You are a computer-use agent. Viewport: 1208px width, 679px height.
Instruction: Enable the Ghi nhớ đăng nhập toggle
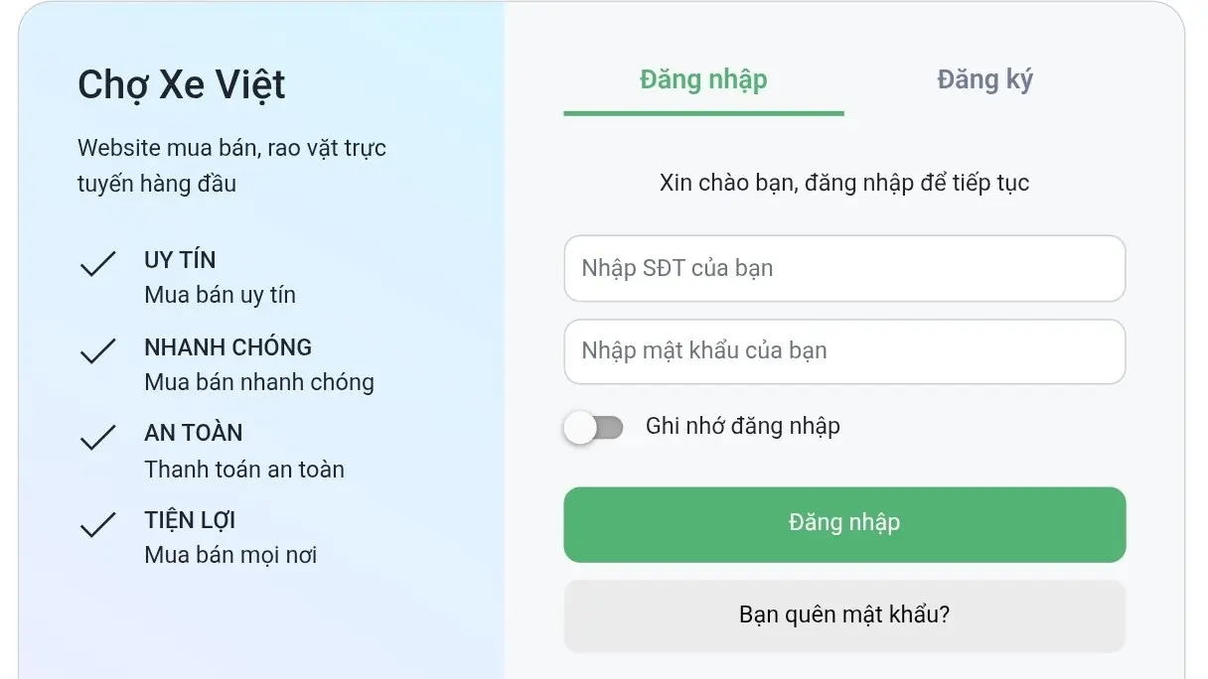[x=594, y=426]
